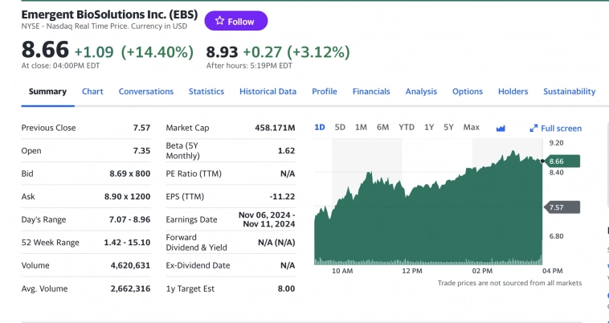Go to the Statistics tab
Screen dimensions: 609x323
tap(206, 92)
